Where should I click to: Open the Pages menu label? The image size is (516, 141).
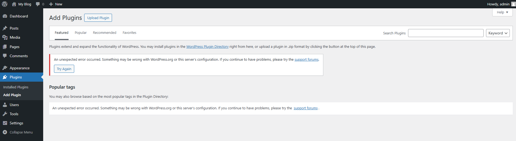coord(15,47)
